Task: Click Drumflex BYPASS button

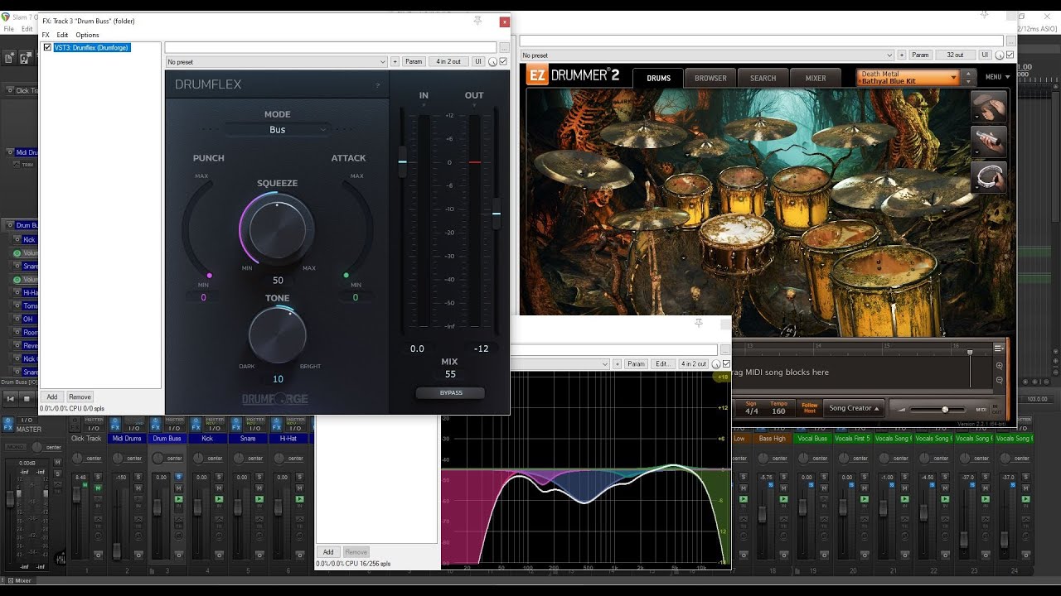Action: [x=451, y=392]
